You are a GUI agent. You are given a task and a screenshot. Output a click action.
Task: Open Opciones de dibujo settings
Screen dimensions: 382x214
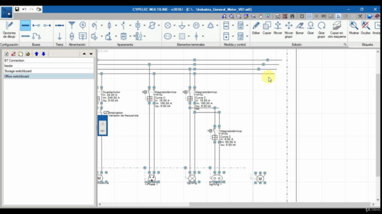point(10,30)
